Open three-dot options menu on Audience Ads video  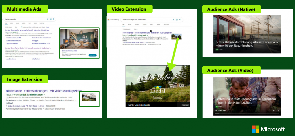tap(279, 111)
